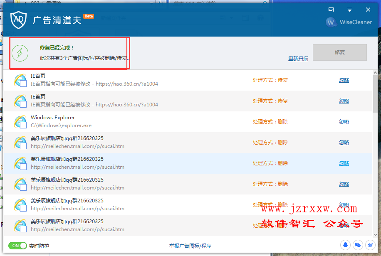
Task: Click the C:\Windows\explorer.exe path text
Action: (x=61, y=126)
